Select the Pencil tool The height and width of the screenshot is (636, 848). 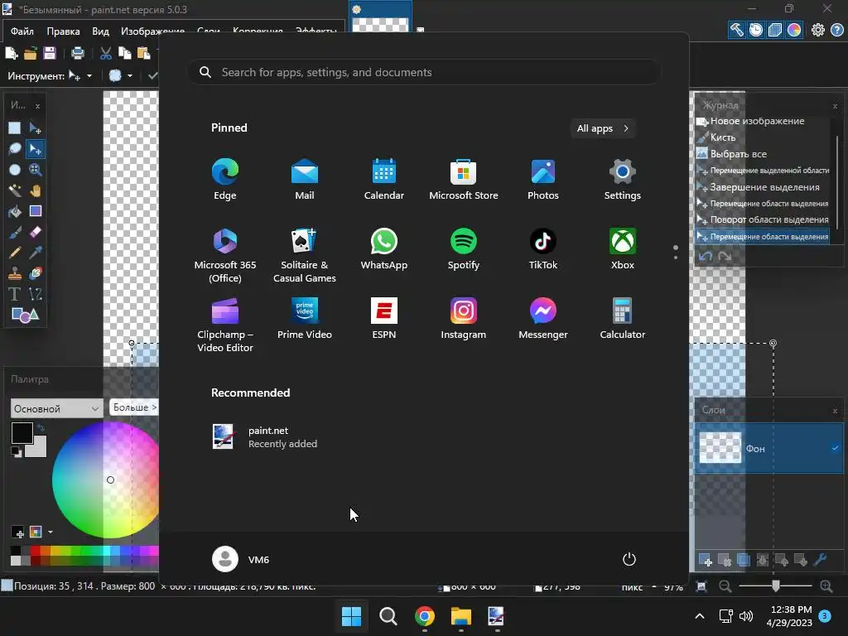pyautogui.click(x=15, y=253)
